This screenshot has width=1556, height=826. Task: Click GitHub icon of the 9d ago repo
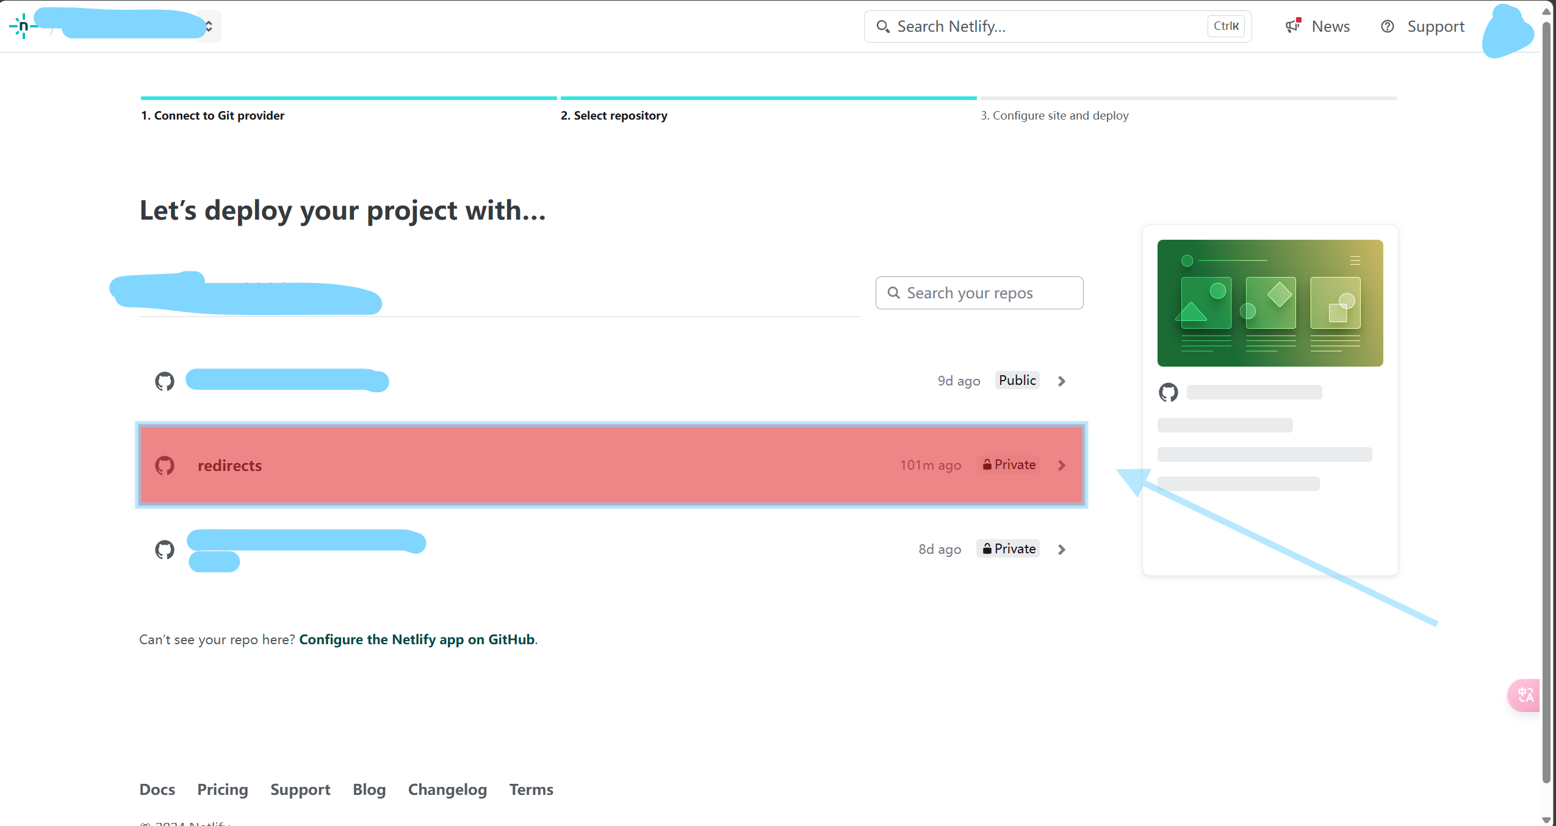165,381
